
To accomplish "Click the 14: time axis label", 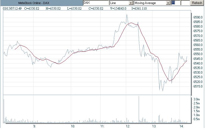I will (x=181, y=126).
